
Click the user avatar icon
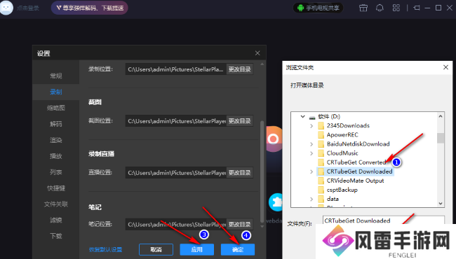(x=6, y=7)
